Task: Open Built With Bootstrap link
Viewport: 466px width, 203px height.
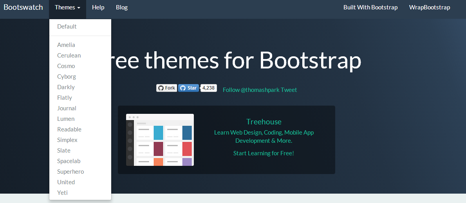Action: [x=370, y=7]
